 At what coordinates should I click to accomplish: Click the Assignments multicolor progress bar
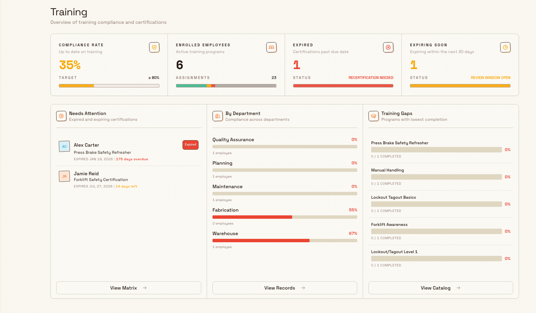click(x=226, y=86)
